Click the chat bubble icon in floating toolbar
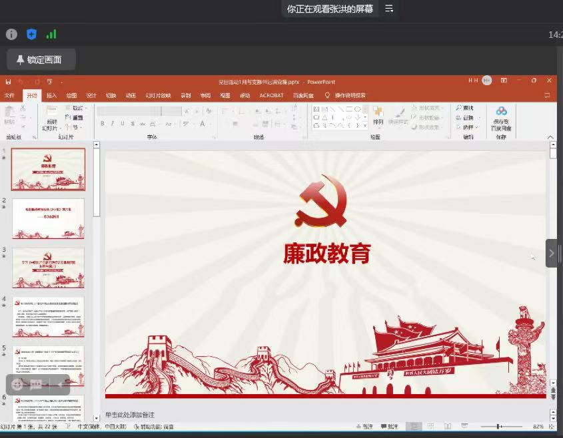The width and height of the screenshot is (563, 438). (36, 385)
